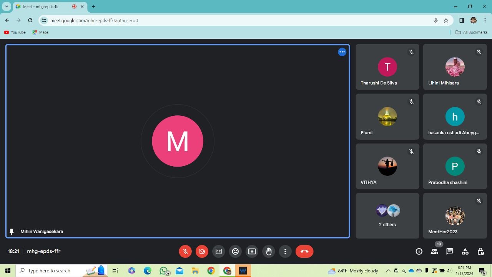The width and height of the screenshot is (492, 277).
Task: Open more options three-dot menu
Action: click(285, 251)
